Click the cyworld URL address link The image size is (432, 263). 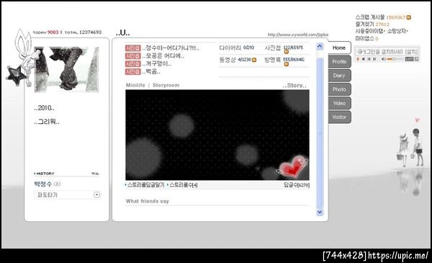pyautogui.click(x=298, y=35)
